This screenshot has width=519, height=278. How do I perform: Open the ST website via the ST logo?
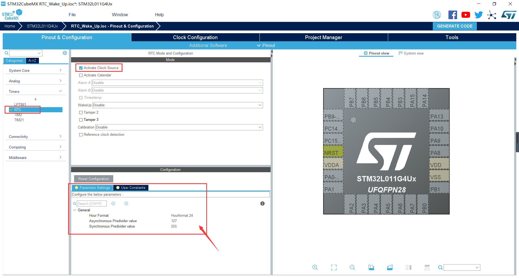coord(509,15)
